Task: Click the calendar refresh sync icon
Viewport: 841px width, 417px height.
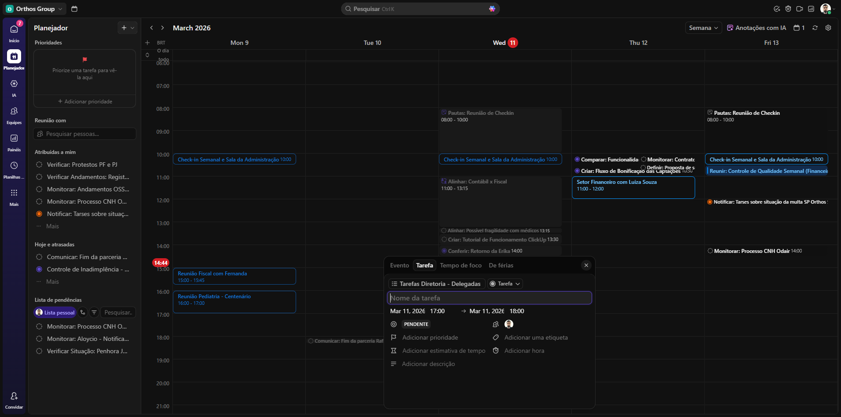Action: pos(815,28)
